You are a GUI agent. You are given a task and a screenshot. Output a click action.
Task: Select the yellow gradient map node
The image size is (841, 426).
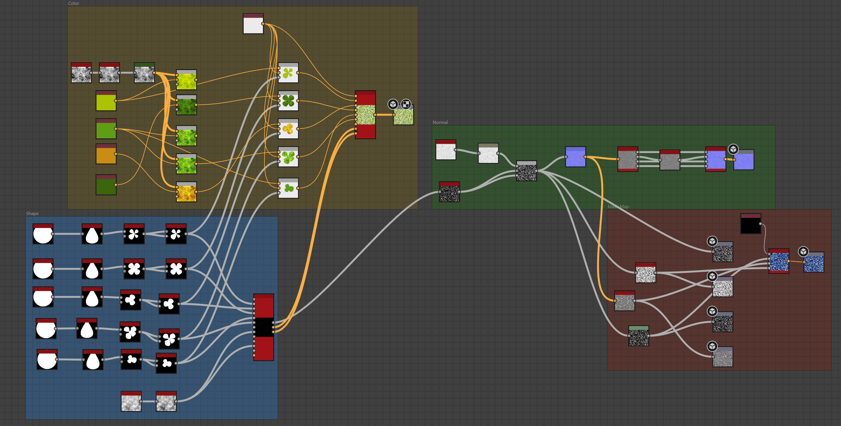[187, 80]
